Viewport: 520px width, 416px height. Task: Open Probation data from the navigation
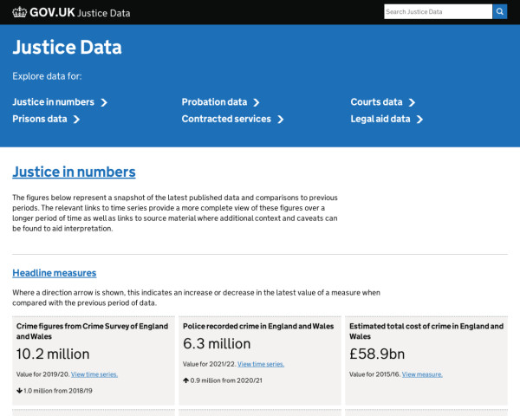(214, 102)
